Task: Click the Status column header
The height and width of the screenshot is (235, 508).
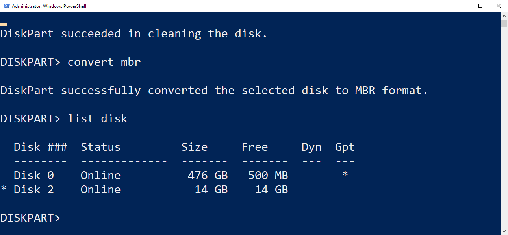Action: (100, 147)
